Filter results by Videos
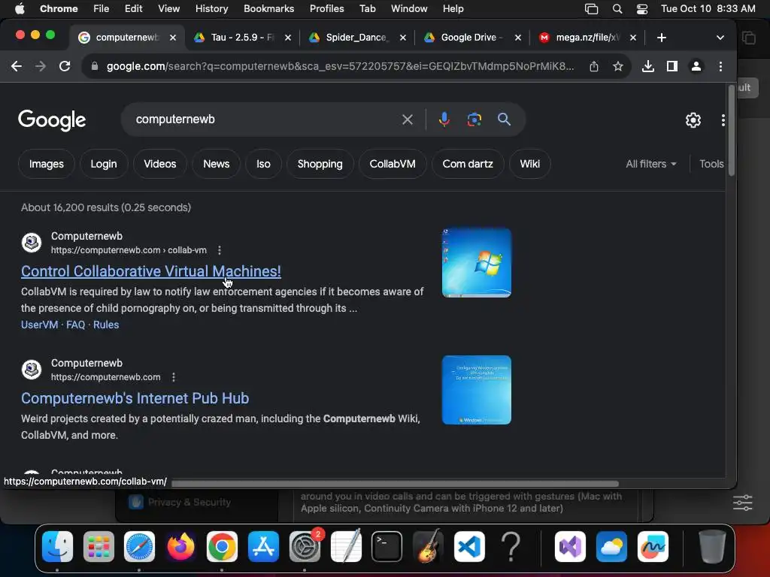770x577 pixels. point(159,164)
